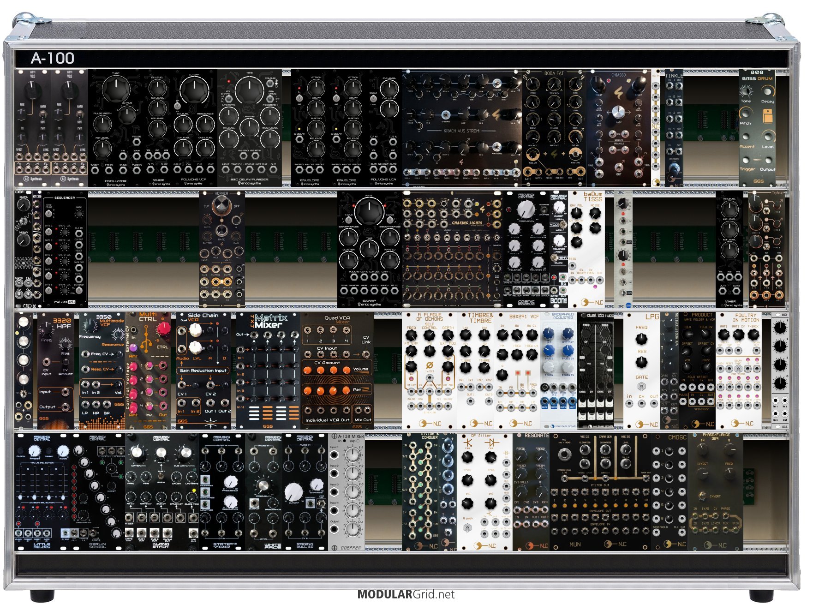Click the CHASING LIGHTS panel title
The image size is (813, 604).
(x=467, y=223)
